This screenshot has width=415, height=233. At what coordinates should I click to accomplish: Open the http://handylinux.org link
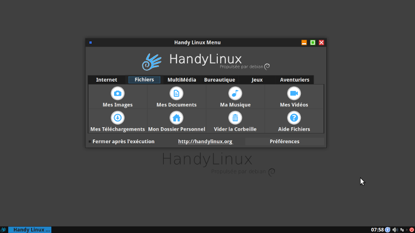(x=205, y=142)
